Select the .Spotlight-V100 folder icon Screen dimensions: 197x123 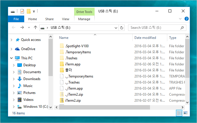pos(62,46)
